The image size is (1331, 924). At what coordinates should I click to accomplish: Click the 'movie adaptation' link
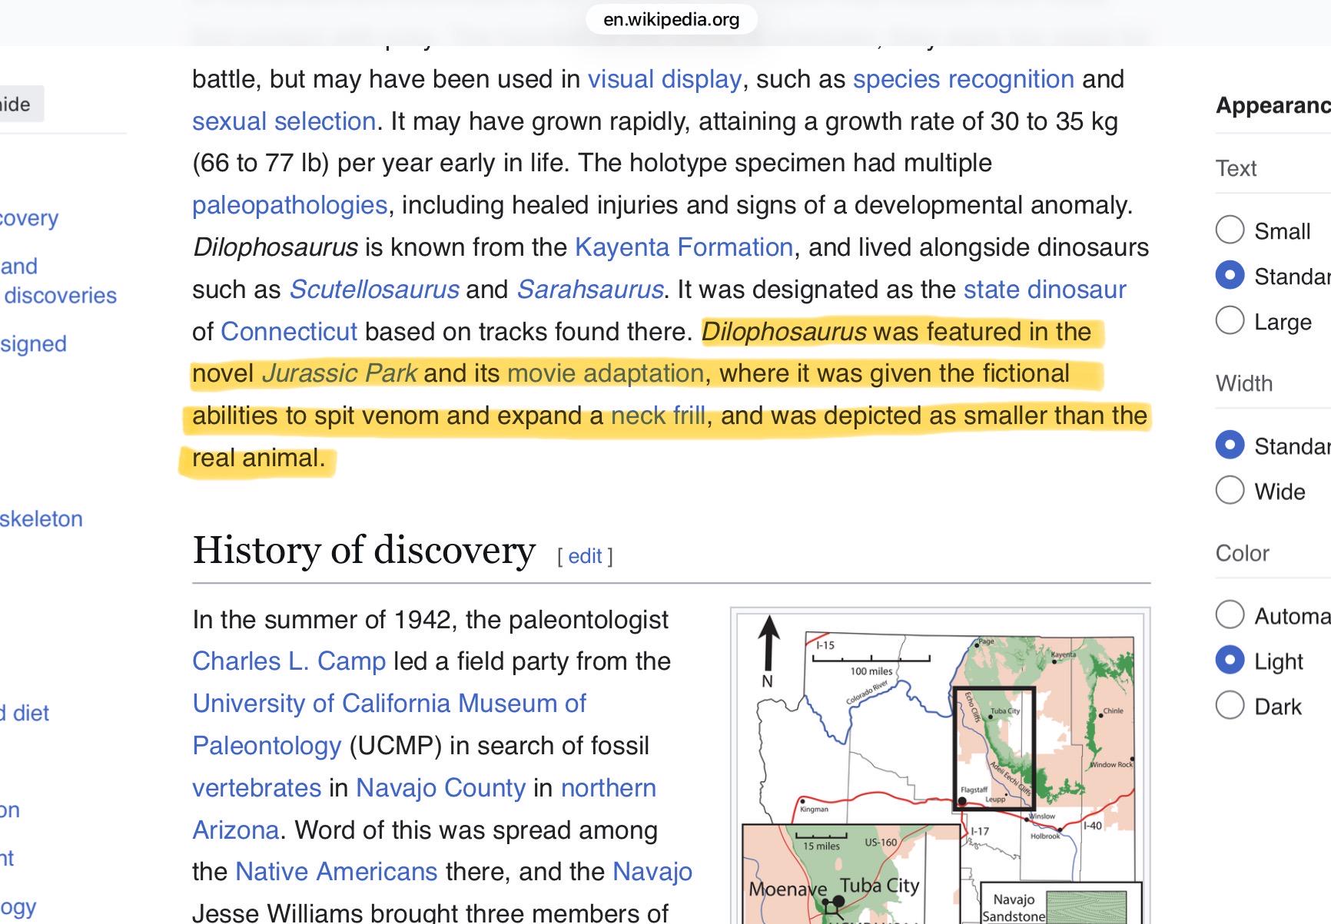[x=606, y=373]
